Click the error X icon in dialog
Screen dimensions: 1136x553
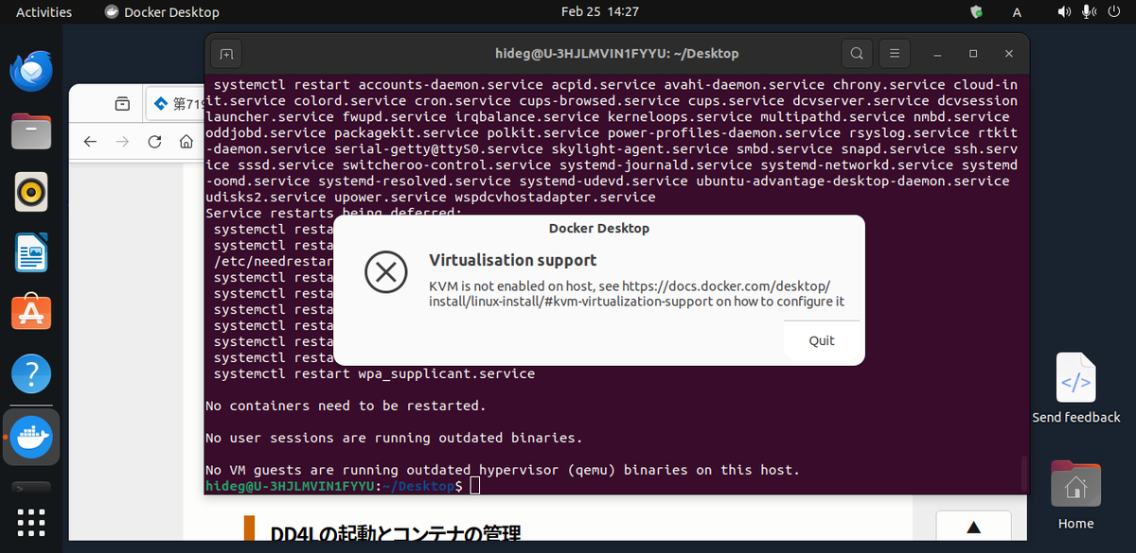[x=385, y=274]
